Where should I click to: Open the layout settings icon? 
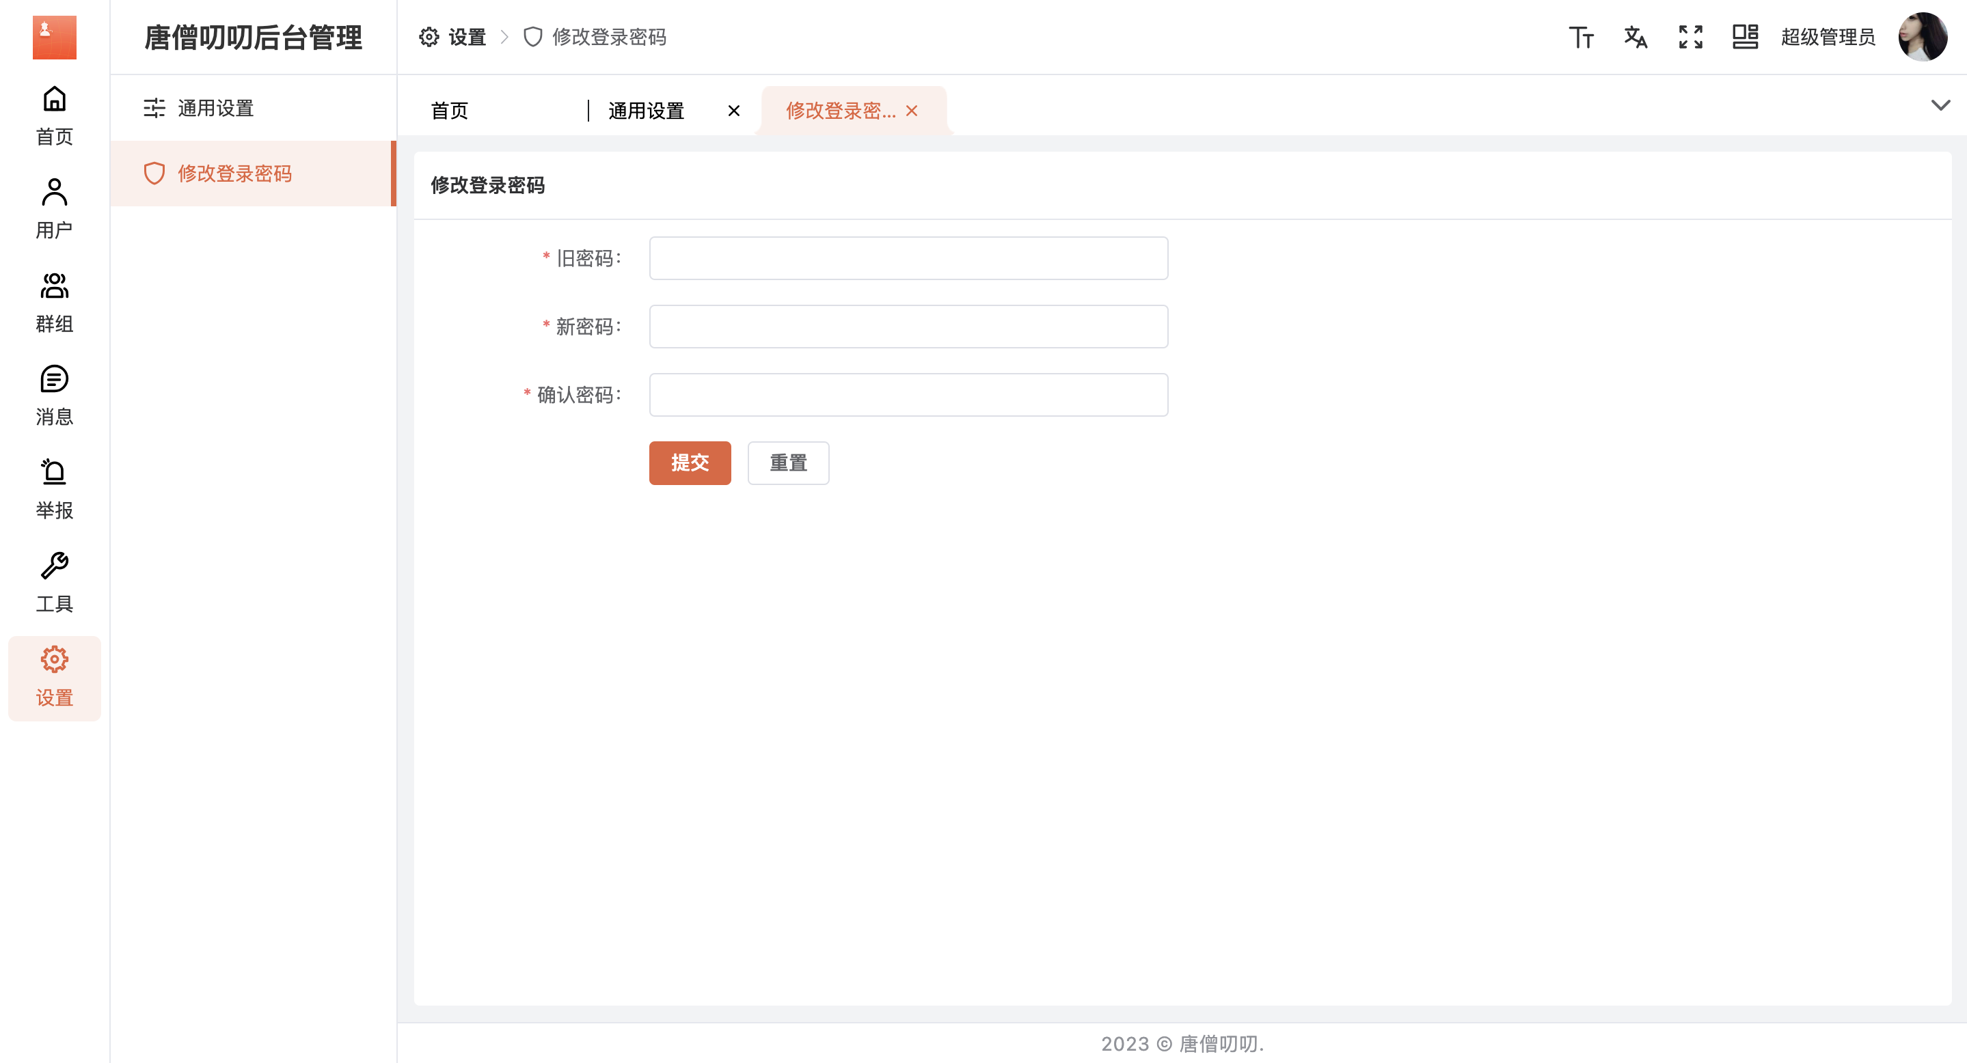[1745, 37]
